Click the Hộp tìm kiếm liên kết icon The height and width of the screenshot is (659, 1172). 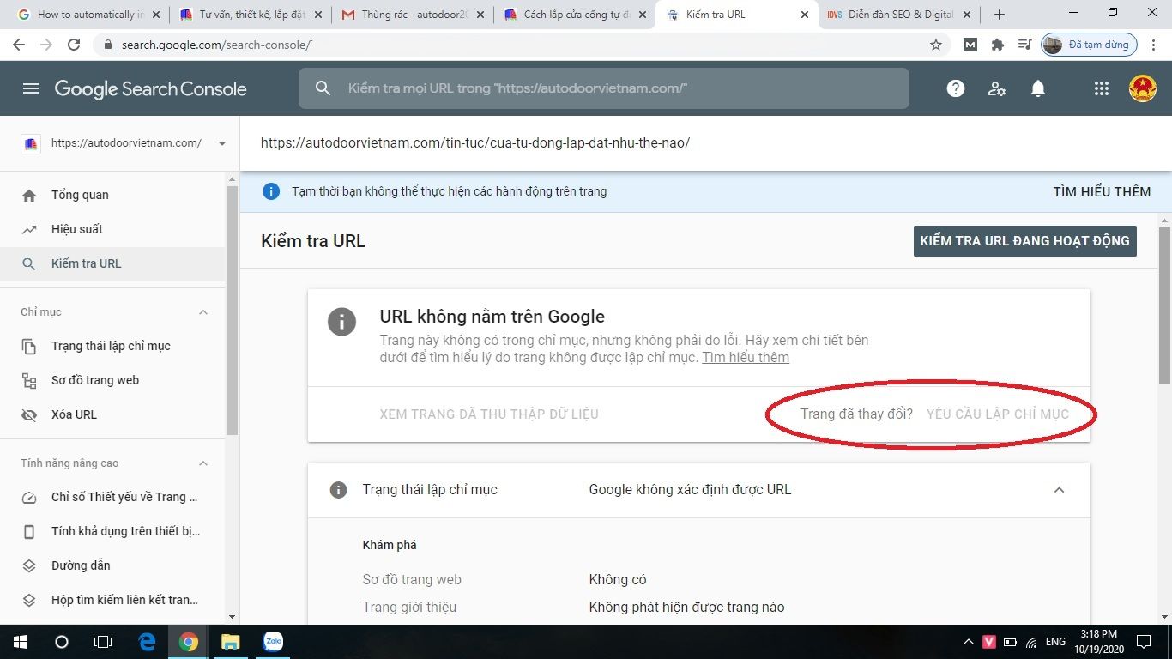(x=29, y=600)
